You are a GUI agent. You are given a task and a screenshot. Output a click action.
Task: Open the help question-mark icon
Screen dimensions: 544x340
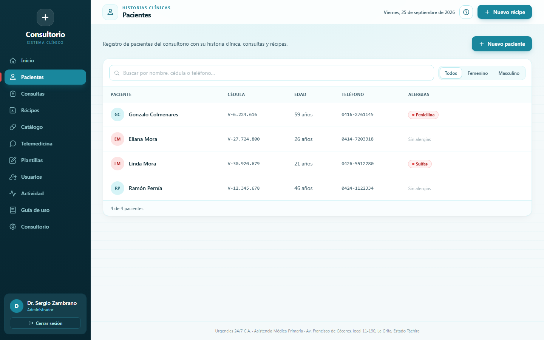tap(466, 12)
